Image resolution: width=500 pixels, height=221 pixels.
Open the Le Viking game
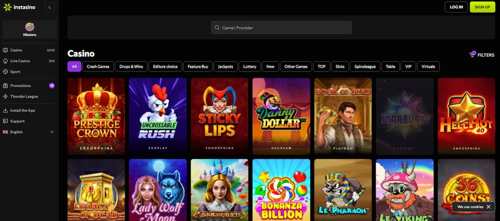tap(405, 190)
